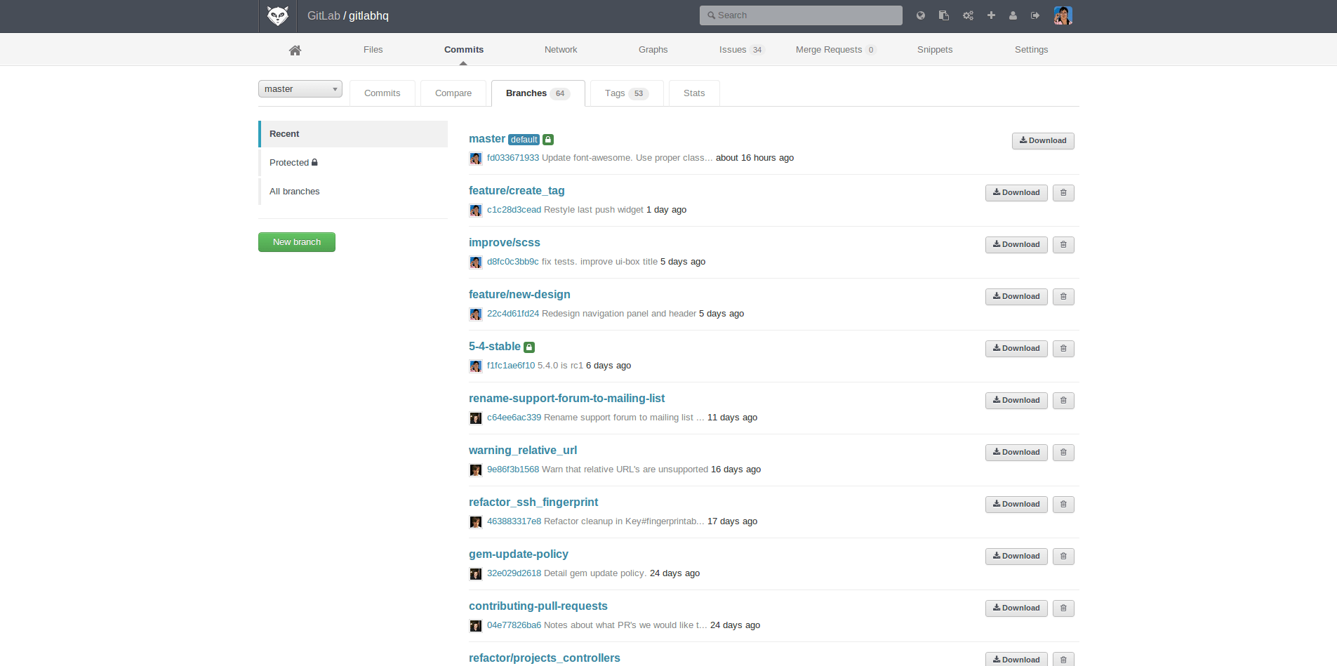Viewport: 1337px width, 666px height.
Task: Open the snippets file icon in header
Action: tap(944, 15)
